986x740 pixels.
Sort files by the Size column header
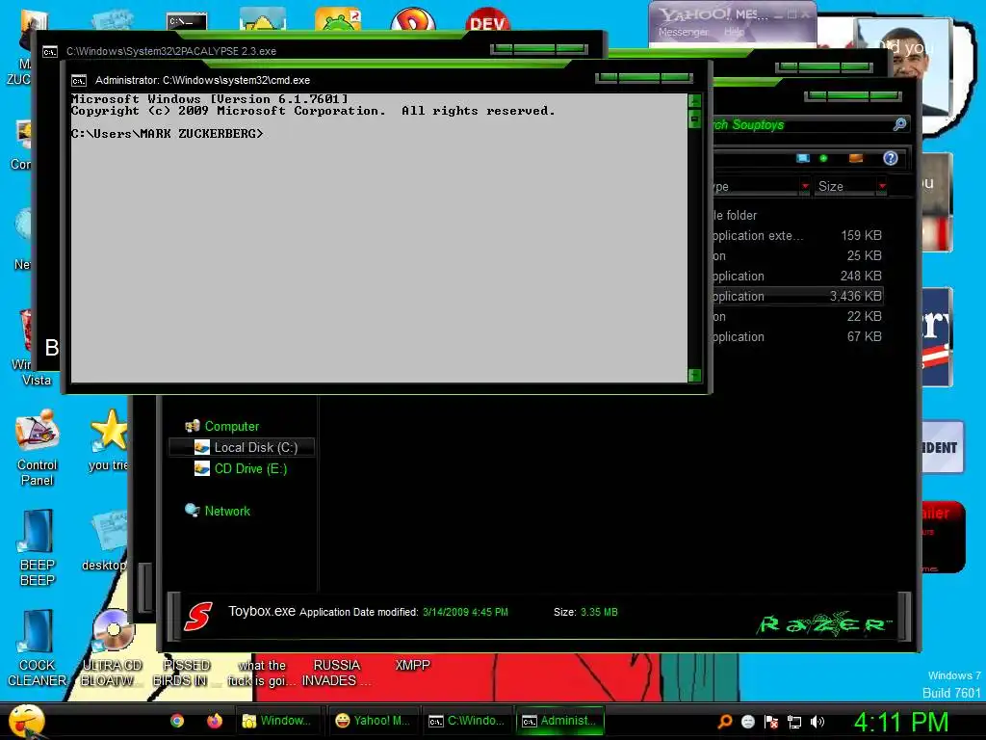844,186
